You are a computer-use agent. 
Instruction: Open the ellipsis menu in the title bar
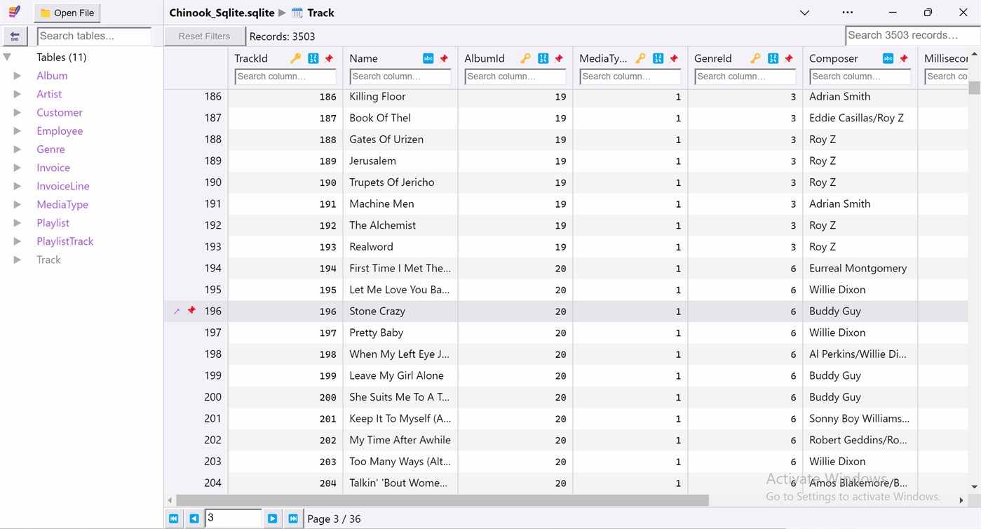click(847, 12)
